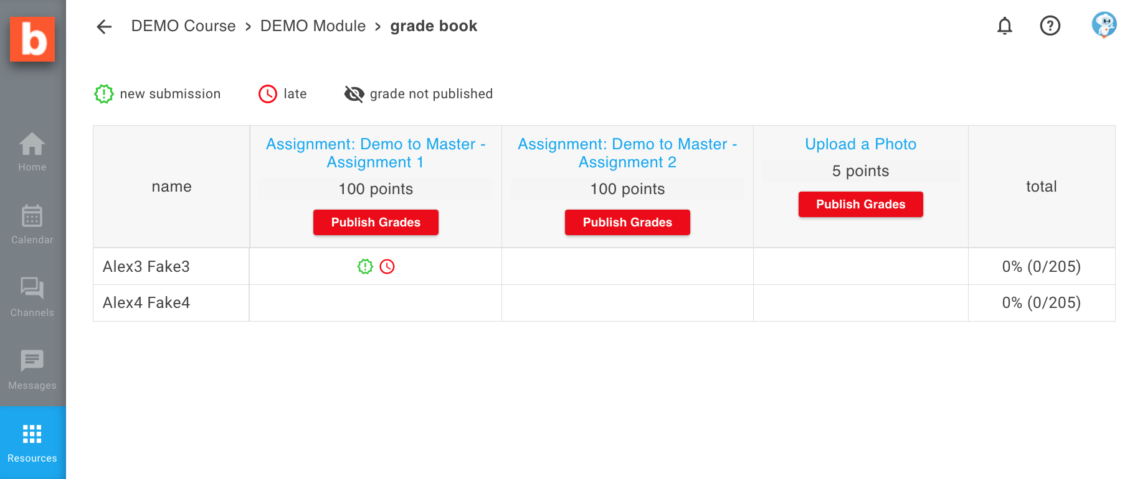Open Assignment 2 column link
The image size is (1140, 479).
(627, 153)
